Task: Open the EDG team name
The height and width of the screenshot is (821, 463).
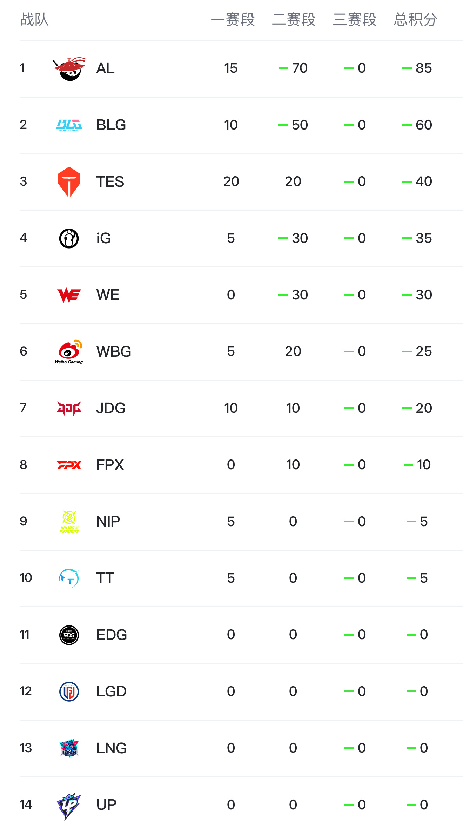Action: [x=112, y=635]
